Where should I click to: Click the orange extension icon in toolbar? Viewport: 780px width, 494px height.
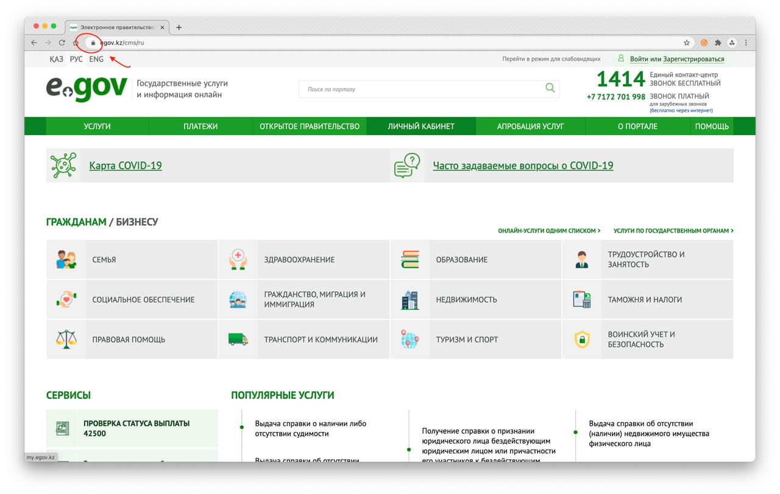pos(704,43)
